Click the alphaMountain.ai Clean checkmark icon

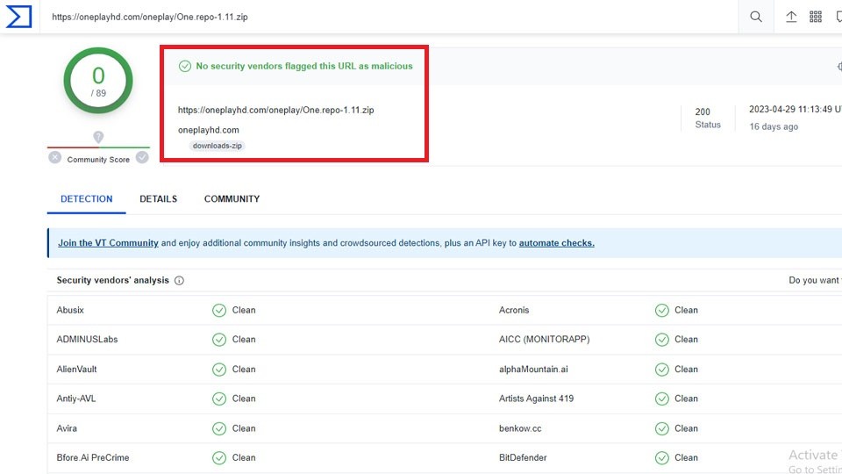662,370
